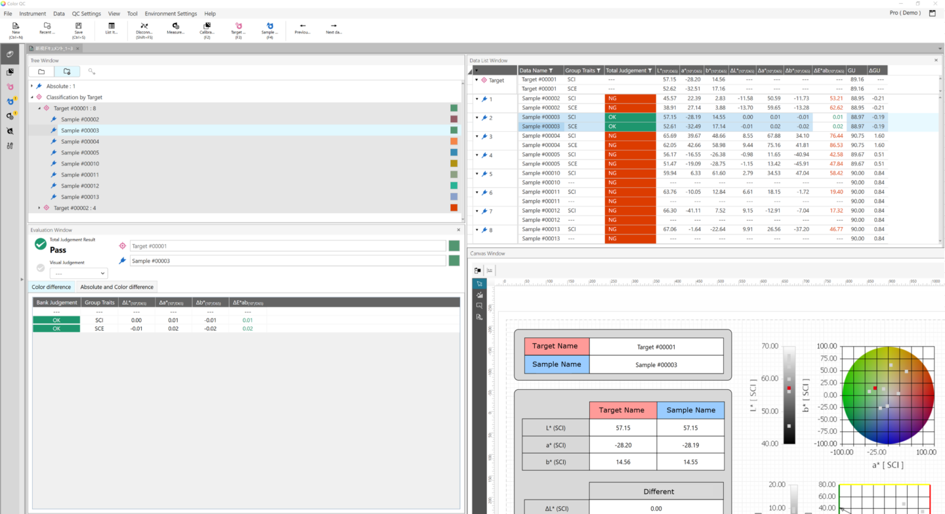The image size is (945, 514).
Task: Open the QC Settings menu
Action: point(85,13)
